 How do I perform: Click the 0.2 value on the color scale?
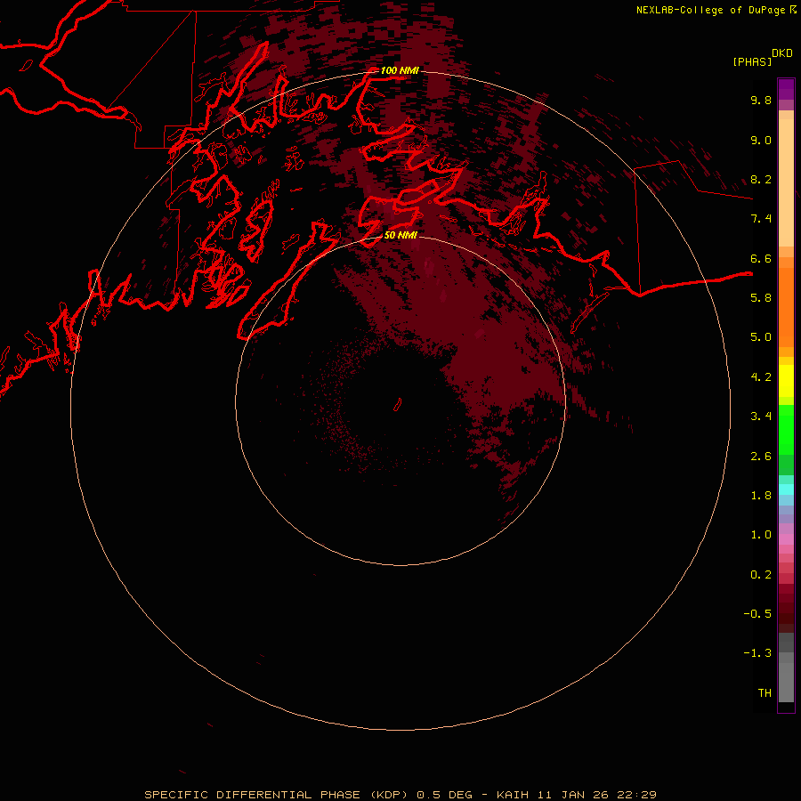[x=761, y=575]
